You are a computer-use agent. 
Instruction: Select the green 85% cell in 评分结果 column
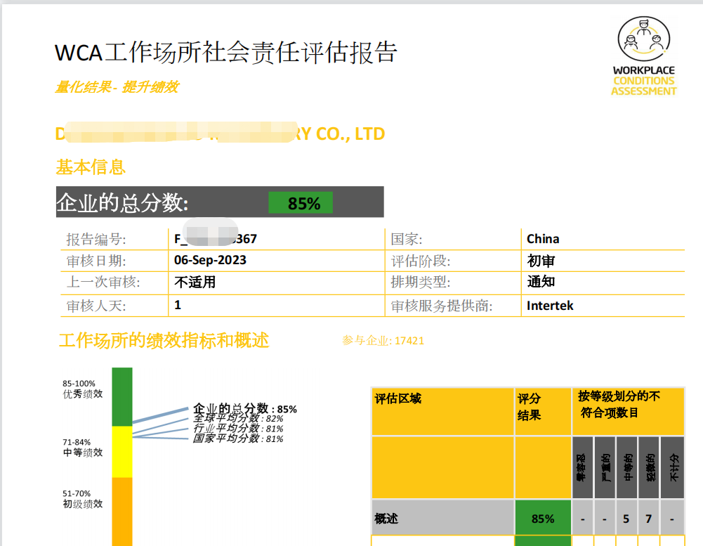(x=542, y=518)
